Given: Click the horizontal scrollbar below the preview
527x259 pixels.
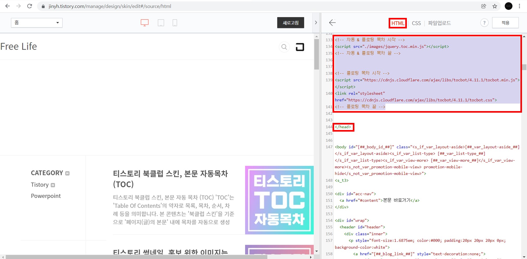Looking at the screenshot, I should tap(132, 257).
